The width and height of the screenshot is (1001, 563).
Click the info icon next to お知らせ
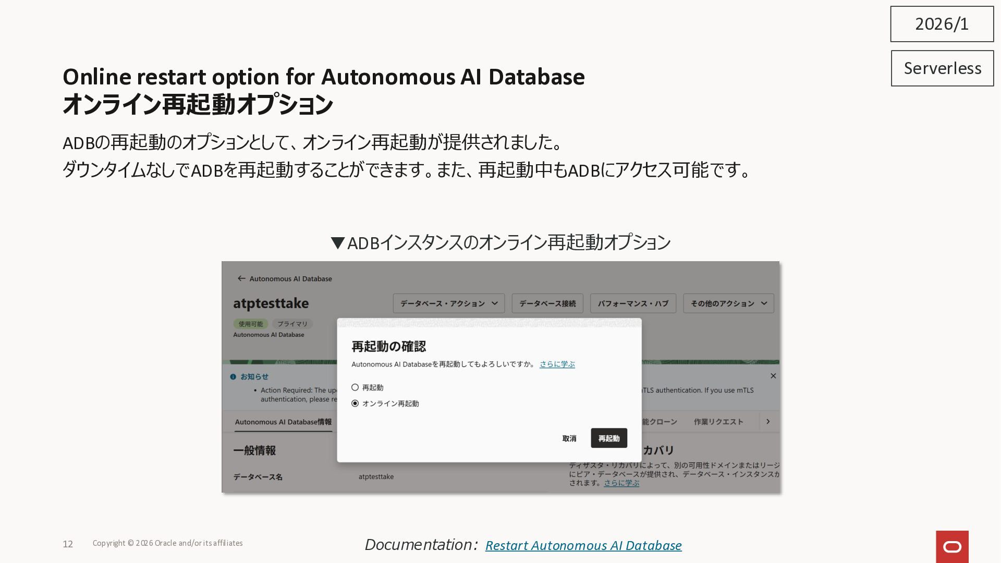233,376
